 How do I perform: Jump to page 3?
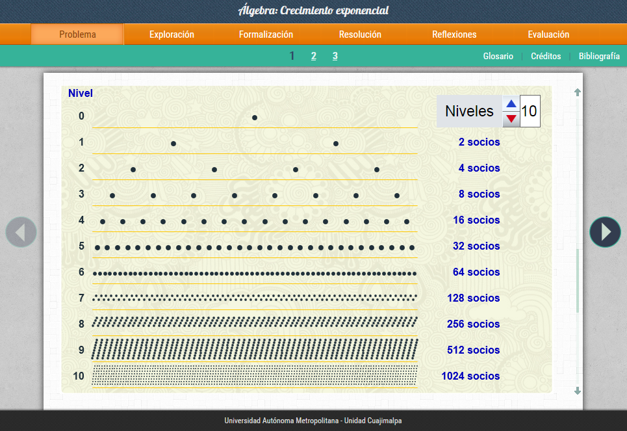click(335, 56)
